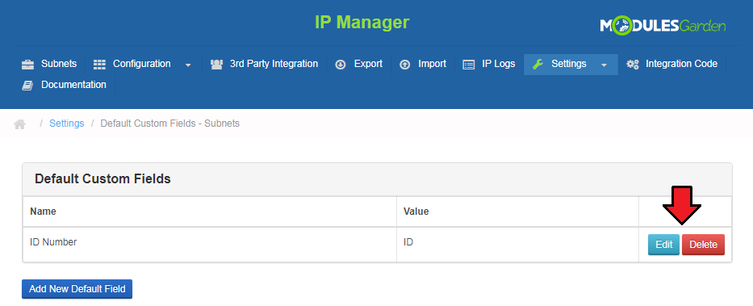Click the Export download arrow icon
The height and width of the screenshot is (306, 753).
(x=341, y=65)
